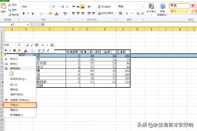The width and height of the screenshot is (197, 131).
Task: Click the Insert Function fx button
Action: click(x=43, y=25)
